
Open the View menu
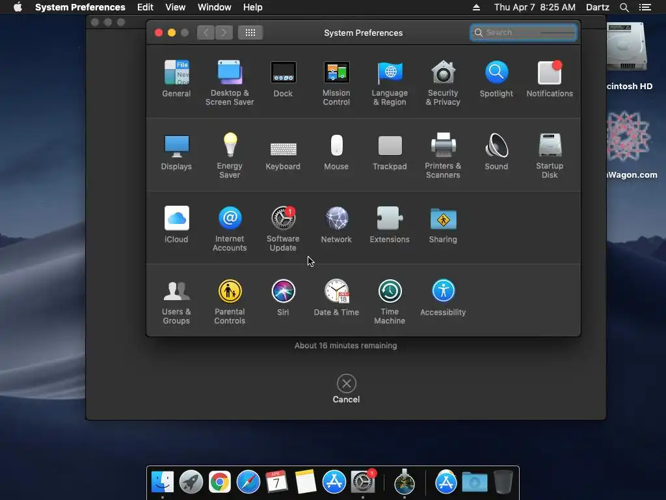pyautogui.click(x=176, y=7)
